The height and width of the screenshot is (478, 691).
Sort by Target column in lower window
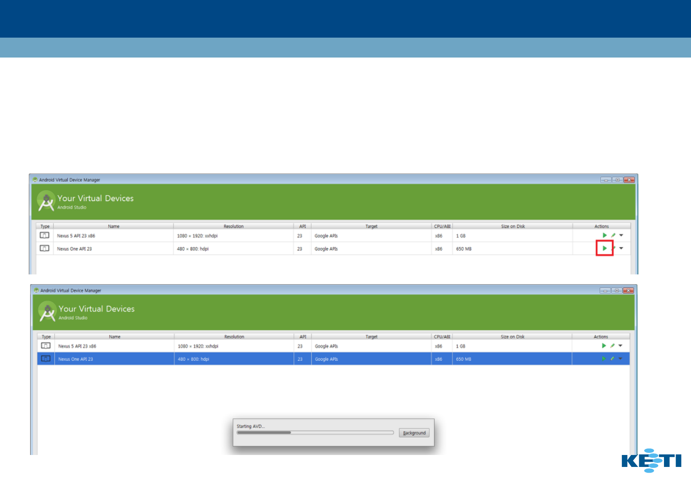pos(371,337)
